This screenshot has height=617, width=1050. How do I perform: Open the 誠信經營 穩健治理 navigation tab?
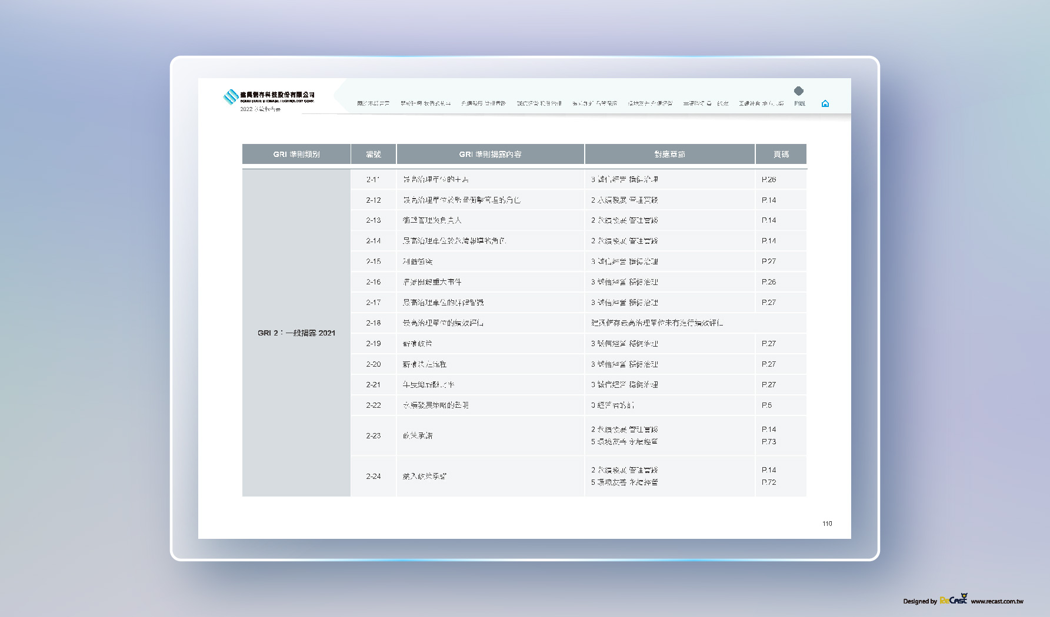click(x=539, y=103)
